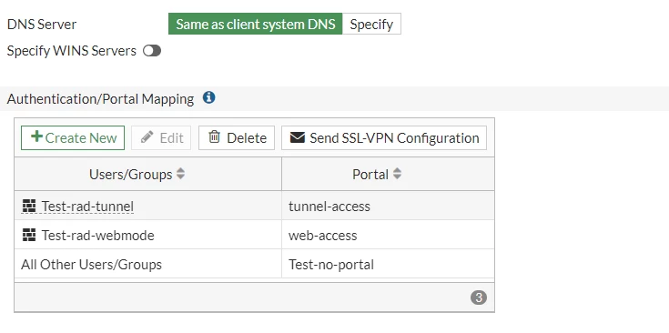This screenshot has width=669, height=333.
Task: Click the Authentication/Portal Mapping info icon
Action: [x=208, y=97]
